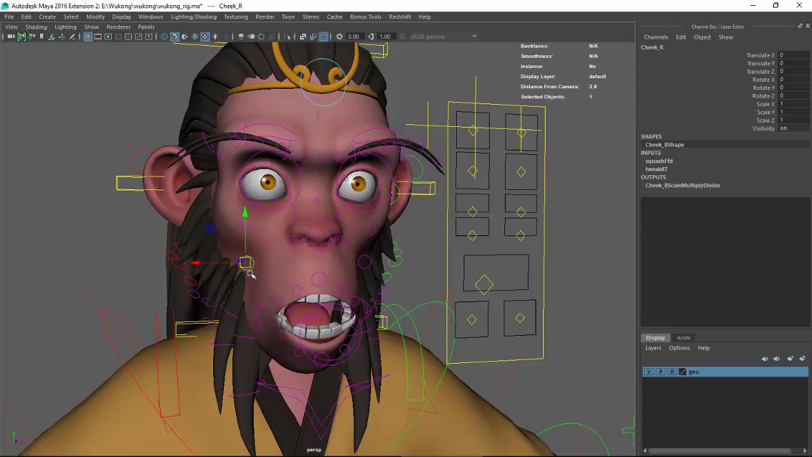This screenshot has width=812, height=457.
Task: Toggle Isolate Select icon
Action: 287,37
